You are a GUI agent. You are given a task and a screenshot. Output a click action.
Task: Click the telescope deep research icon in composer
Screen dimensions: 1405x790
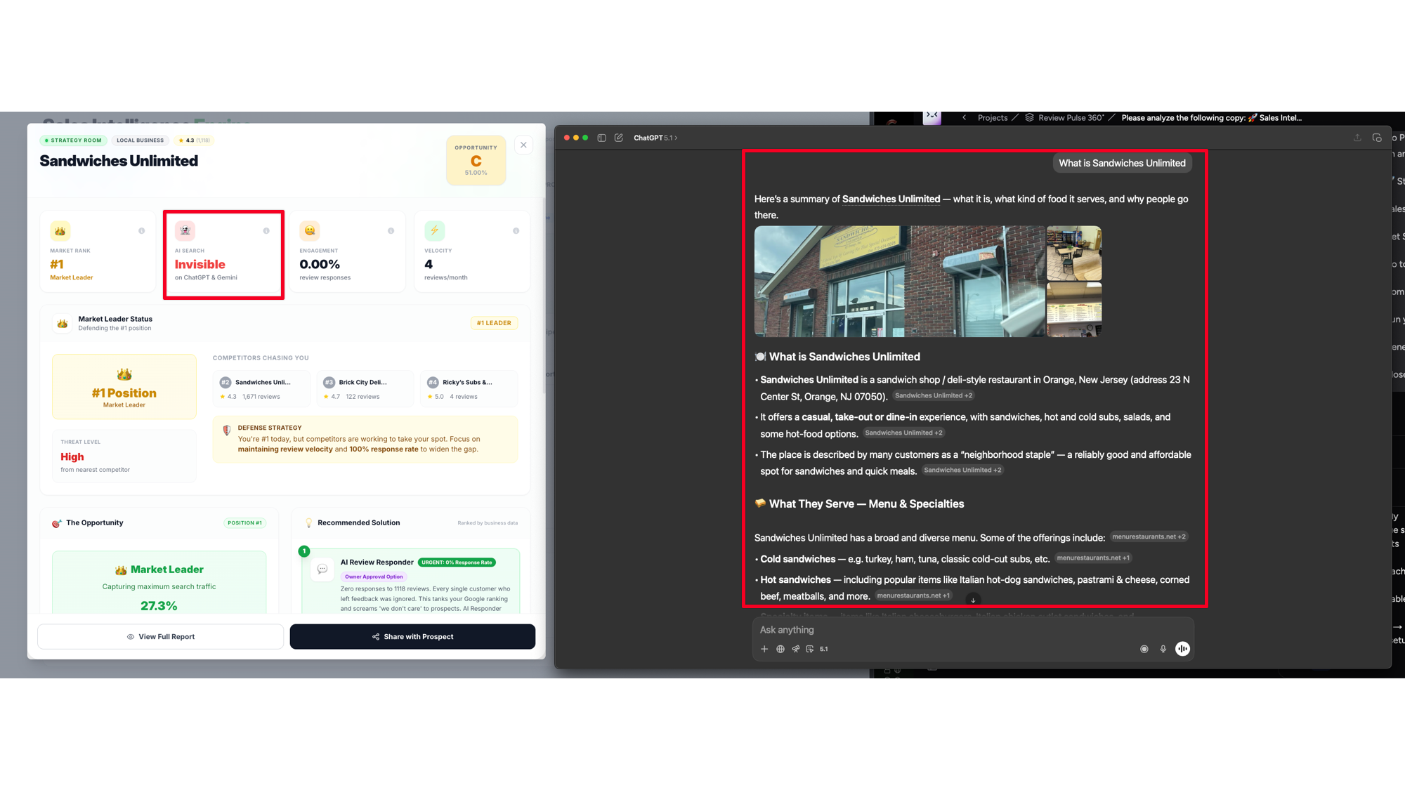(796, 649)
